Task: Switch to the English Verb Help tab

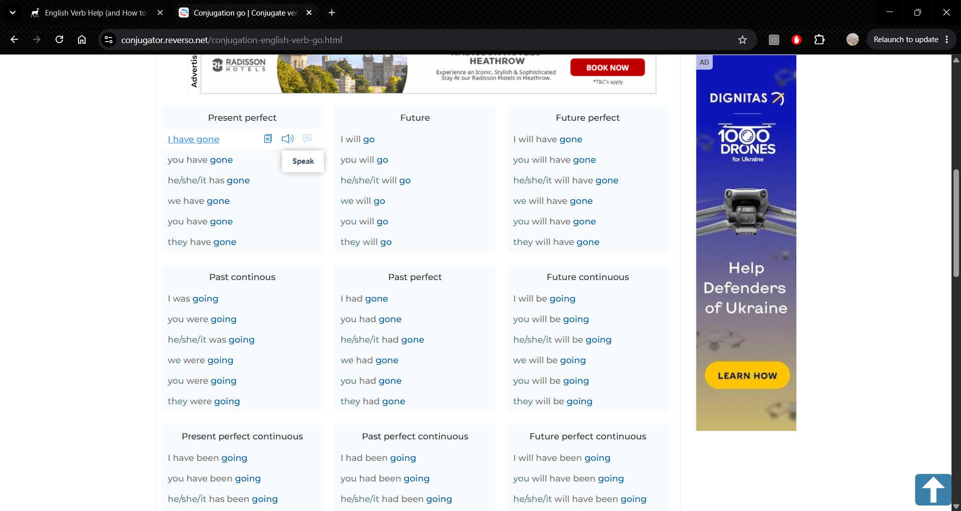Action: (96, 13)
